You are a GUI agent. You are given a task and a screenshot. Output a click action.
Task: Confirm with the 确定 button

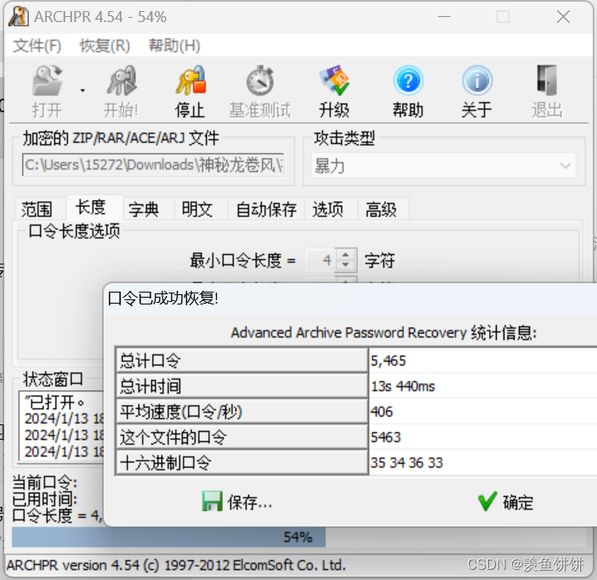point(506,502)
